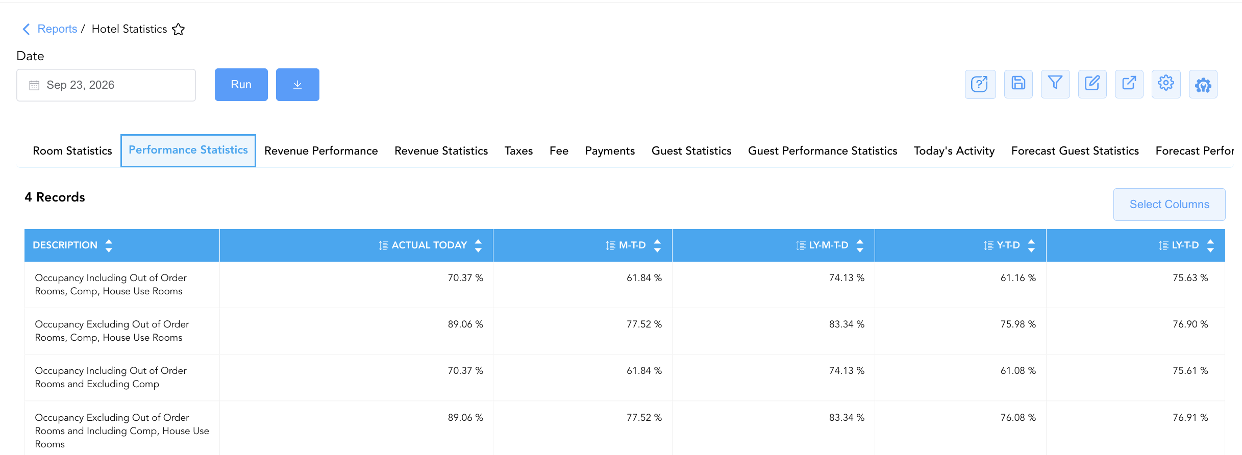Download the report with the arrow button
This screenshot has height=455, width=1242.
tap(297, 85)
